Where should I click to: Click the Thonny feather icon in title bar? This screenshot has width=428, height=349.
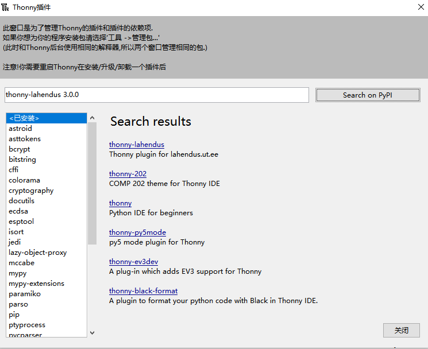coord(5,7)
